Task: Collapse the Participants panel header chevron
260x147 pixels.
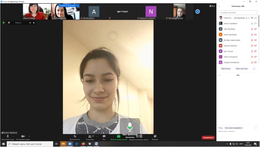Action: pos(220,6)
